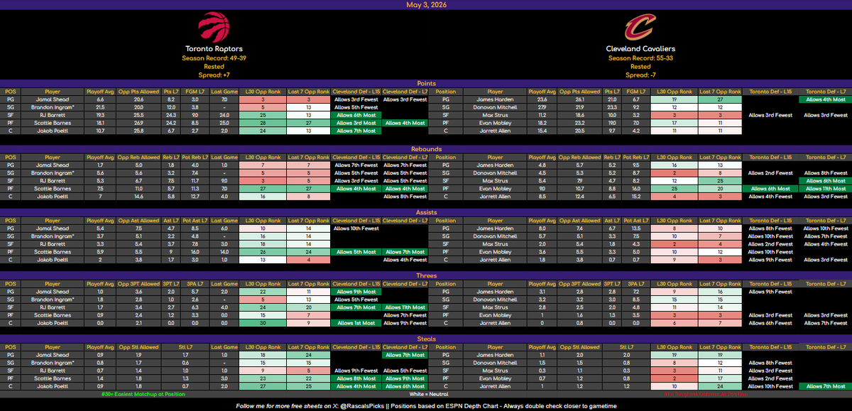The height and width of the screenshot is (411, 852).
Task: Click the Steals section header
Action: (x=426, y=339)
